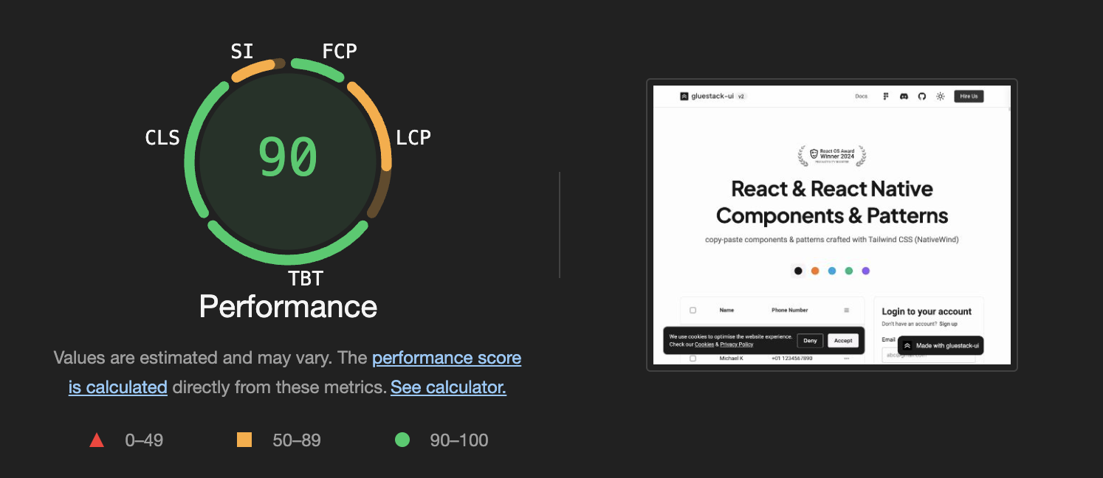Click the Hire Us button

pos(969,96)
